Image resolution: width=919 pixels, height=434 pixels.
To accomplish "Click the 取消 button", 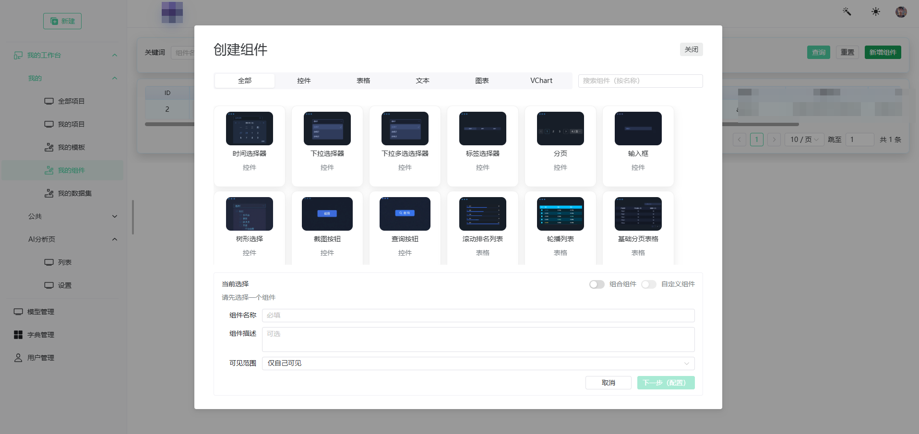I will pos(609,383).
